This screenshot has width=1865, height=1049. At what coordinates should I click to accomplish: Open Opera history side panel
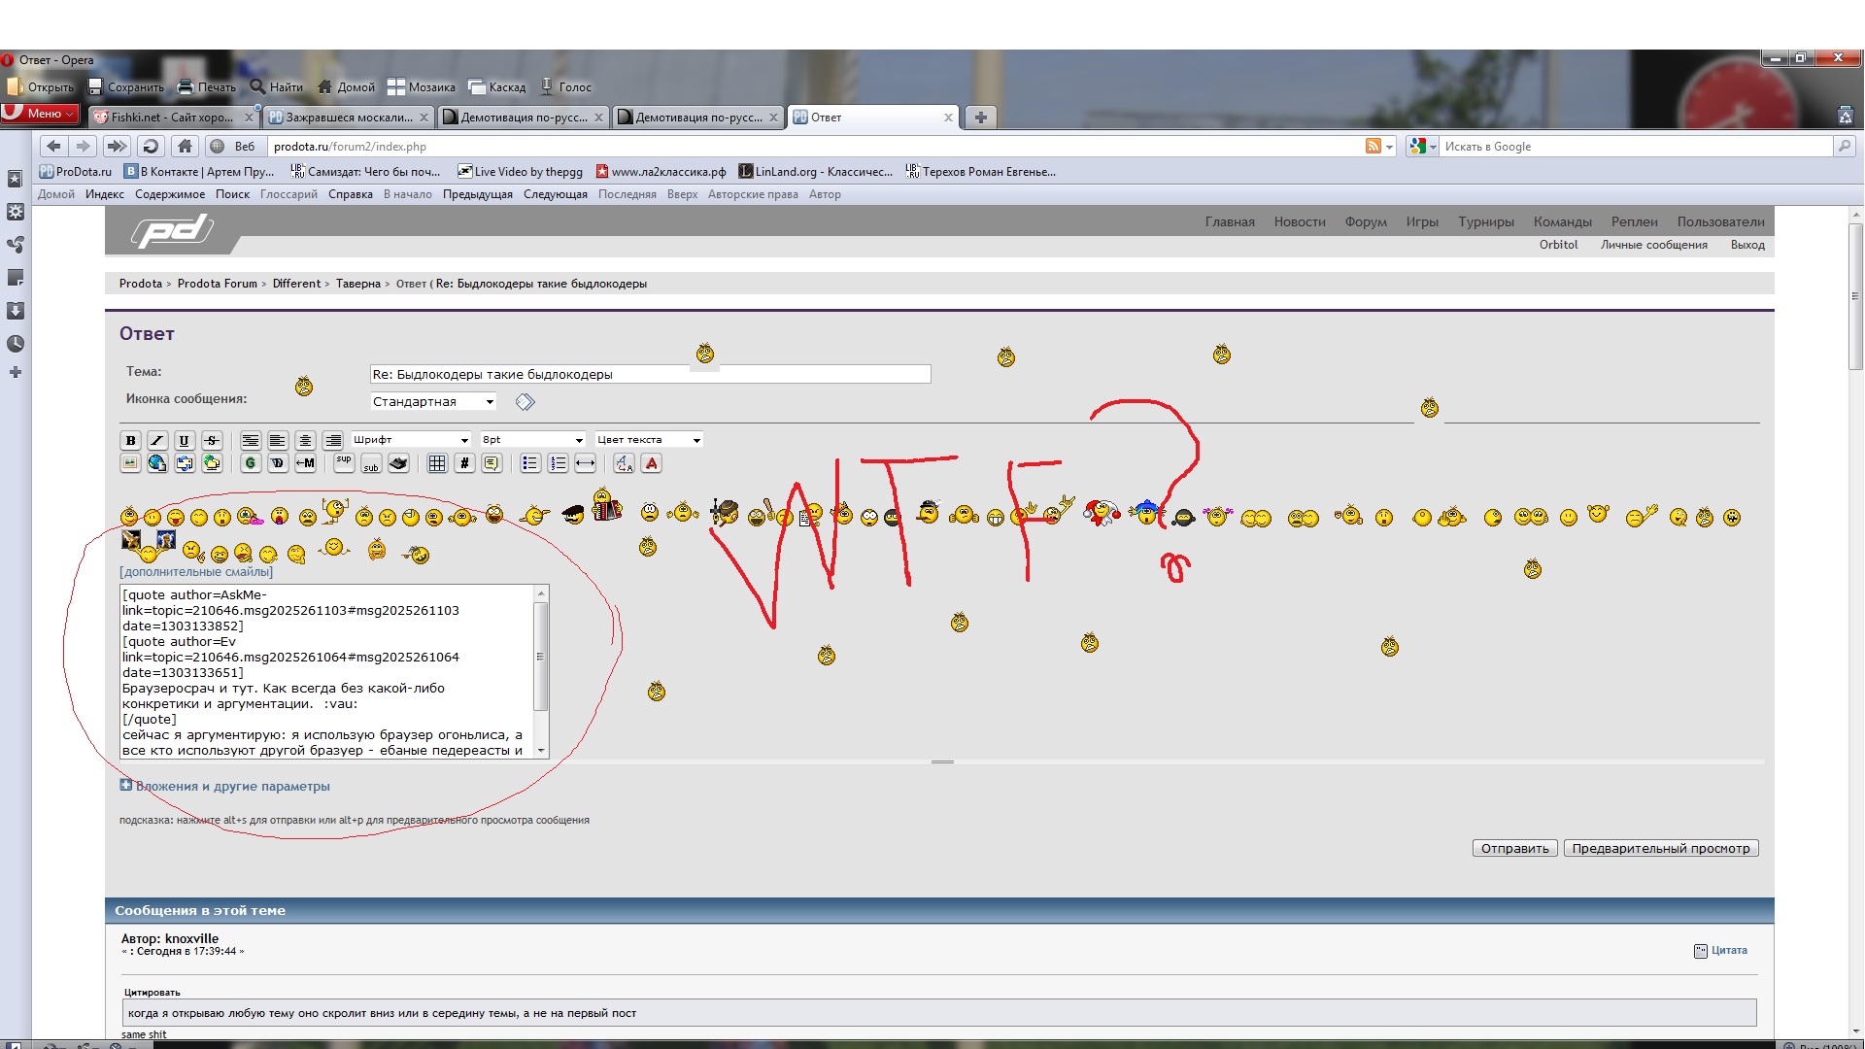coord(16,344)
